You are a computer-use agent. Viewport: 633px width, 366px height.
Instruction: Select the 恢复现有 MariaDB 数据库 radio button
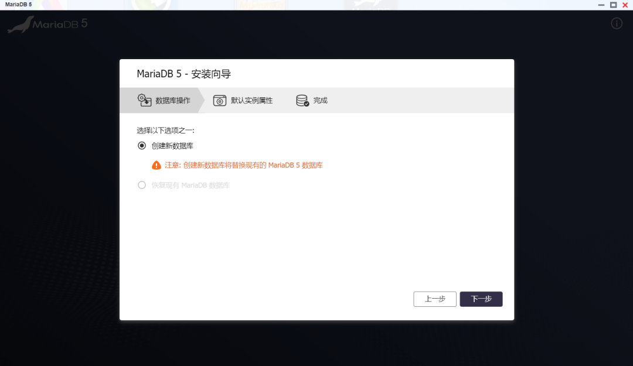coord(142,185)
